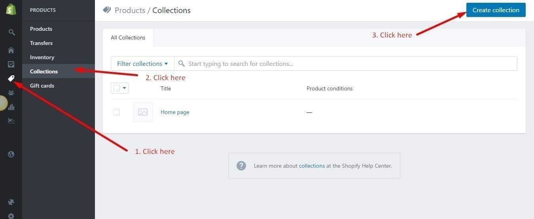The image size is (534, 219).
Task: Open Gift cards in the Products menu
Action: [x=42, y=86]
